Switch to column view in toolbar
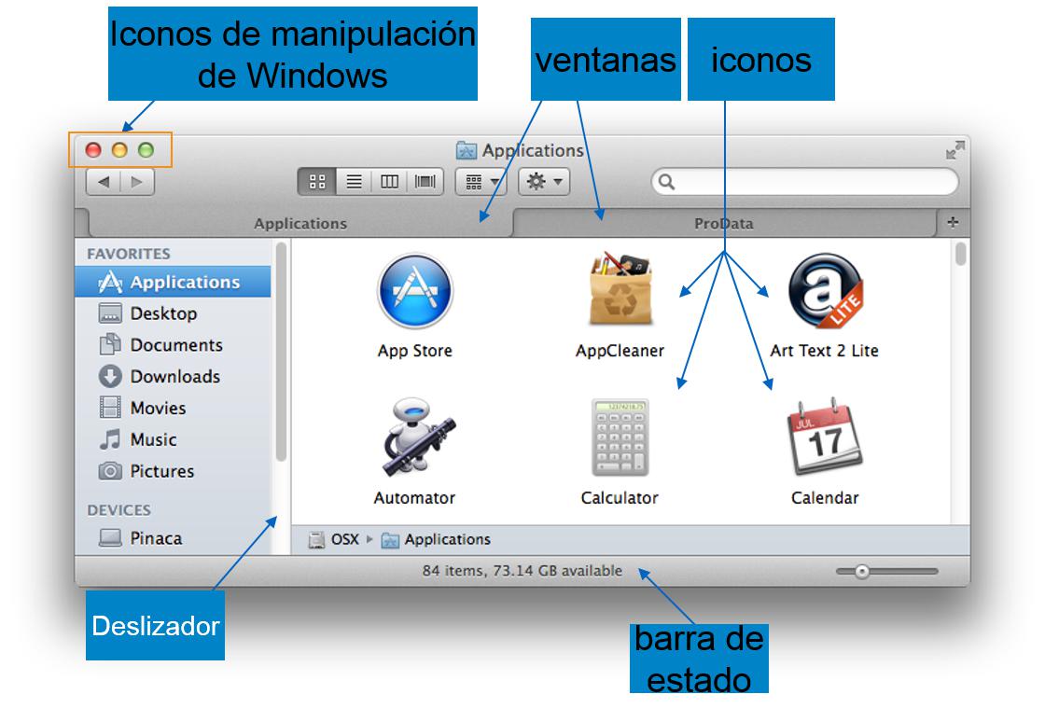 389,181
